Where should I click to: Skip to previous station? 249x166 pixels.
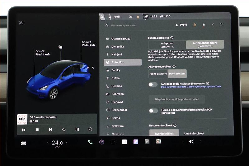coord(24,130)
